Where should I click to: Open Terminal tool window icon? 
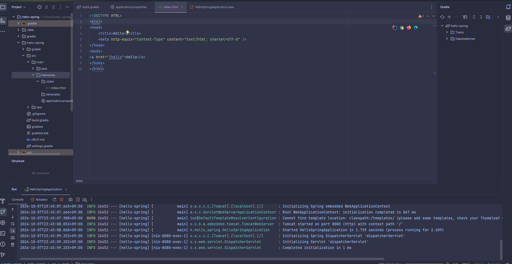tap(3, 233)
